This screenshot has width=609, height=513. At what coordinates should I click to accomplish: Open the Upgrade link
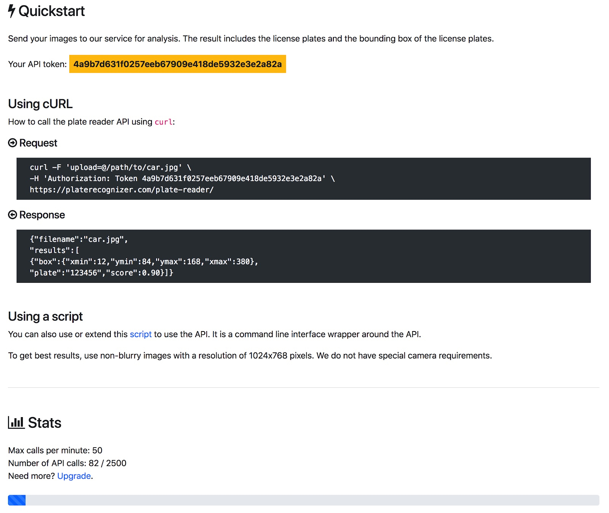[x=74, y=476]
